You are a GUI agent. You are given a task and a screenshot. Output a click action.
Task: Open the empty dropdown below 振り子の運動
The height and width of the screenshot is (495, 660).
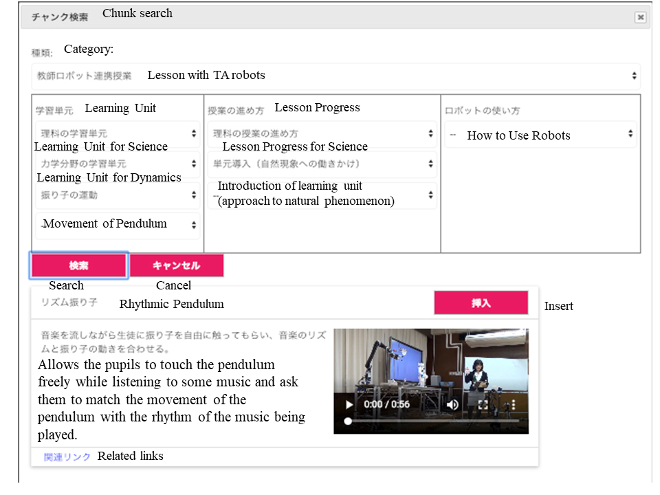click(117, 225)
